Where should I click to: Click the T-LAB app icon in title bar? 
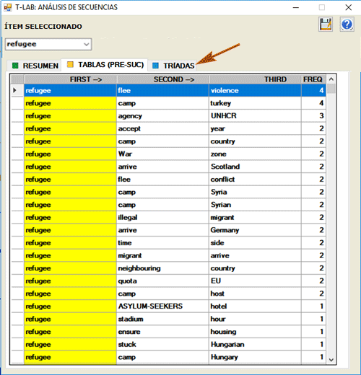click(8, 7)
